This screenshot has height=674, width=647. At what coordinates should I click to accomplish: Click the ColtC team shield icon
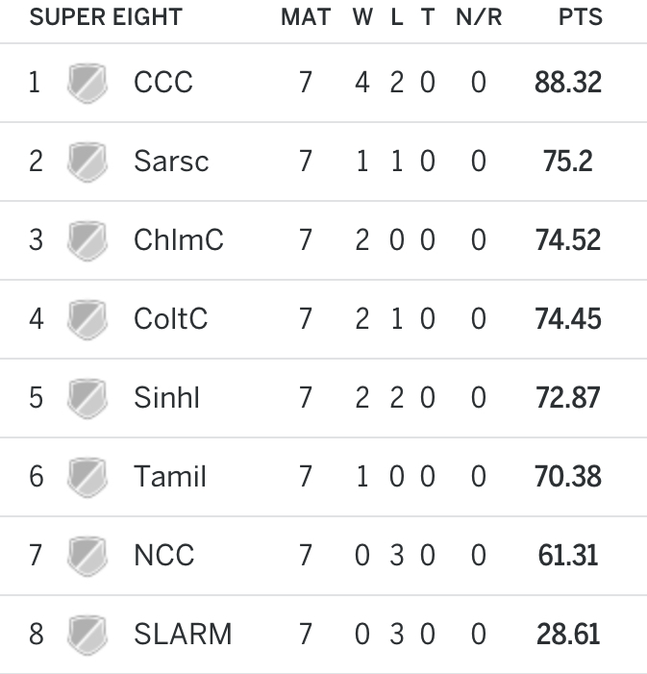[87, 319]
